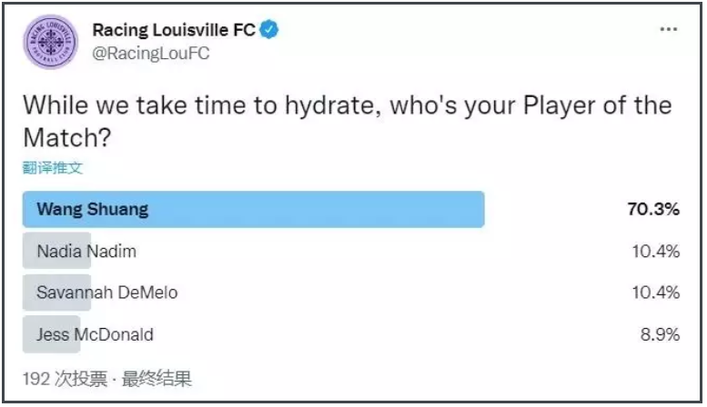Click the gray Jess McDonald result bar
707x407 pixels.
click(51, 334)
